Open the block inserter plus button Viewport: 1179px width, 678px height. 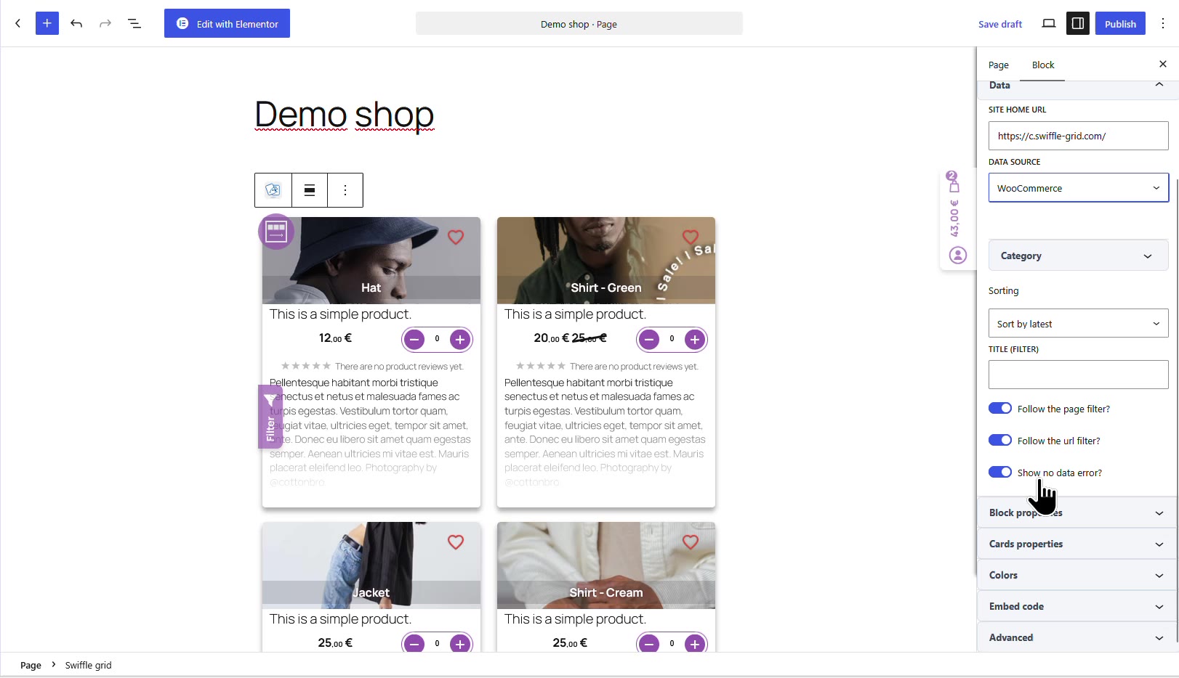point(47,23)
